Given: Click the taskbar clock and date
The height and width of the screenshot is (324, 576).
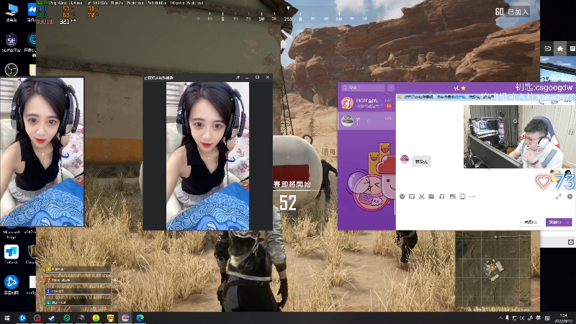Looking at the screenshot, I should pyautogui.click(x=563, y=318).
